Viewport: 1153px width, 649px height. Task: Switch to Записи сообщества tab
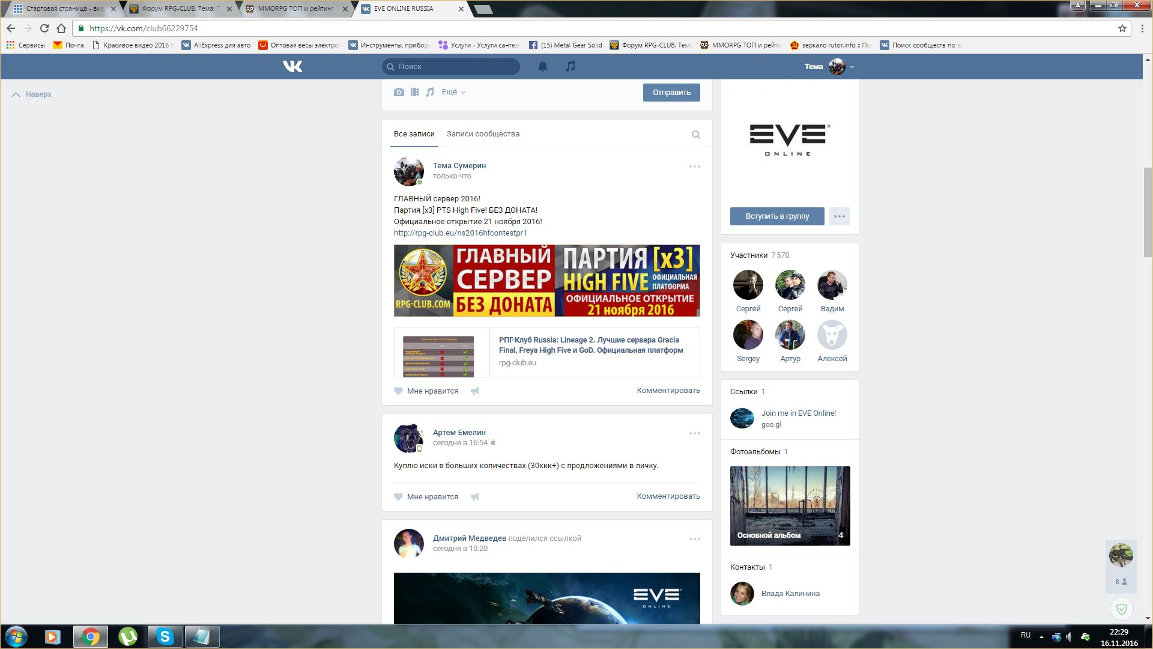[483, 134]
